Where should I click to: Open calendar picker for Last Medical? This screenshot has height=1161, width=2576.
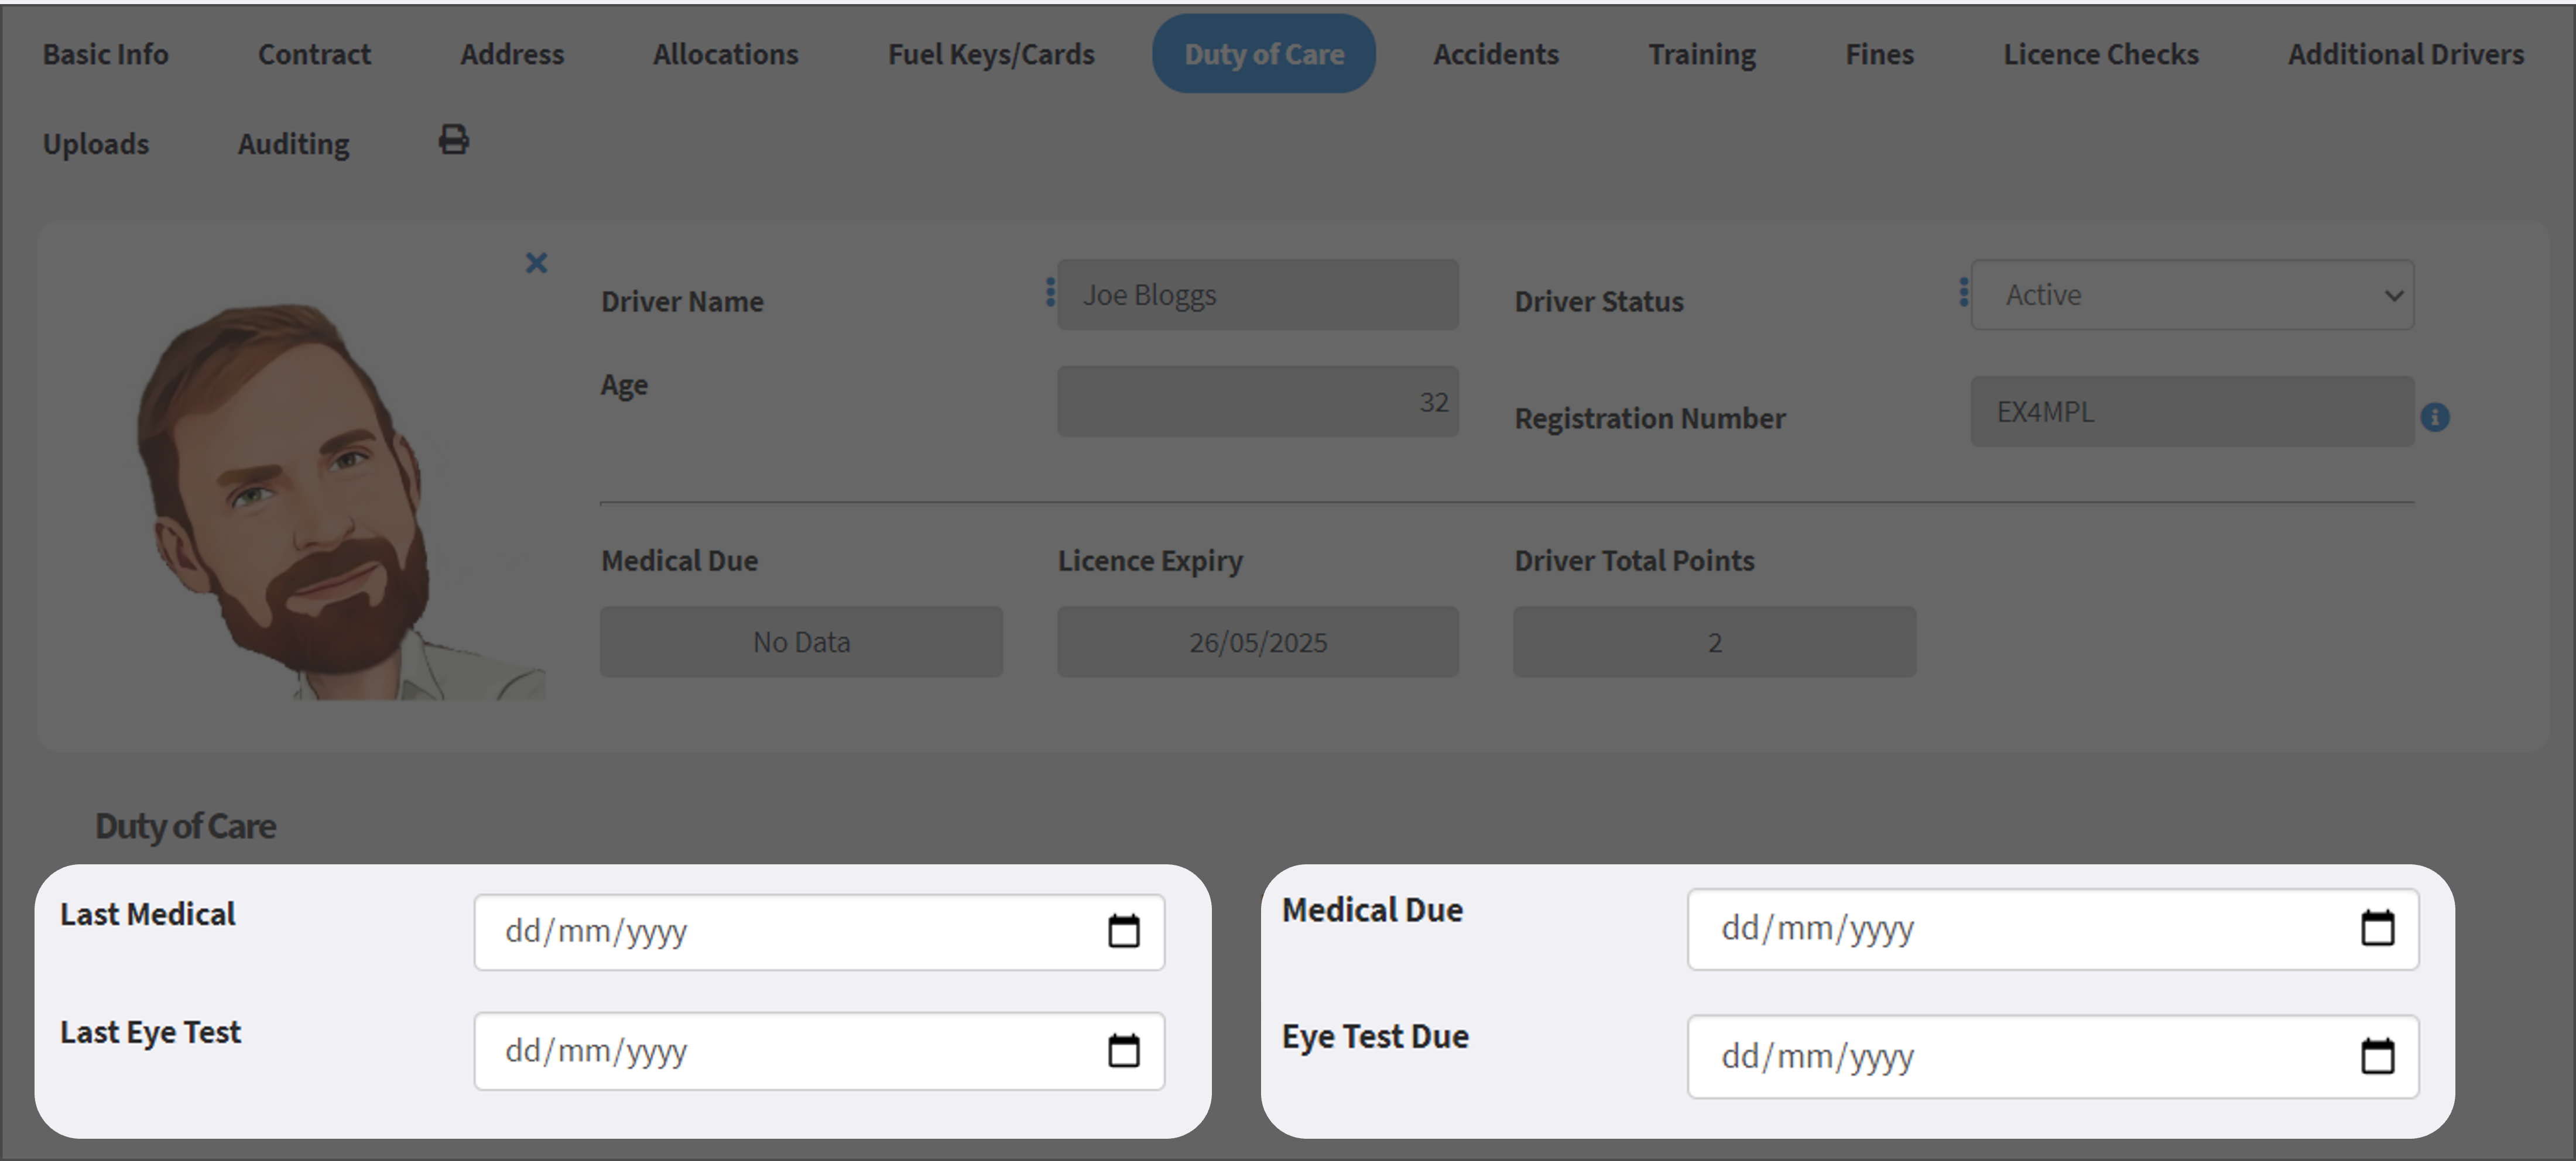1124,931
